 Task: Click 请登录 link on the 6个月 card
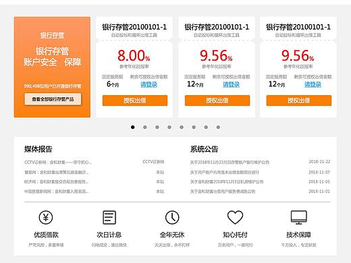click(148, 84)
